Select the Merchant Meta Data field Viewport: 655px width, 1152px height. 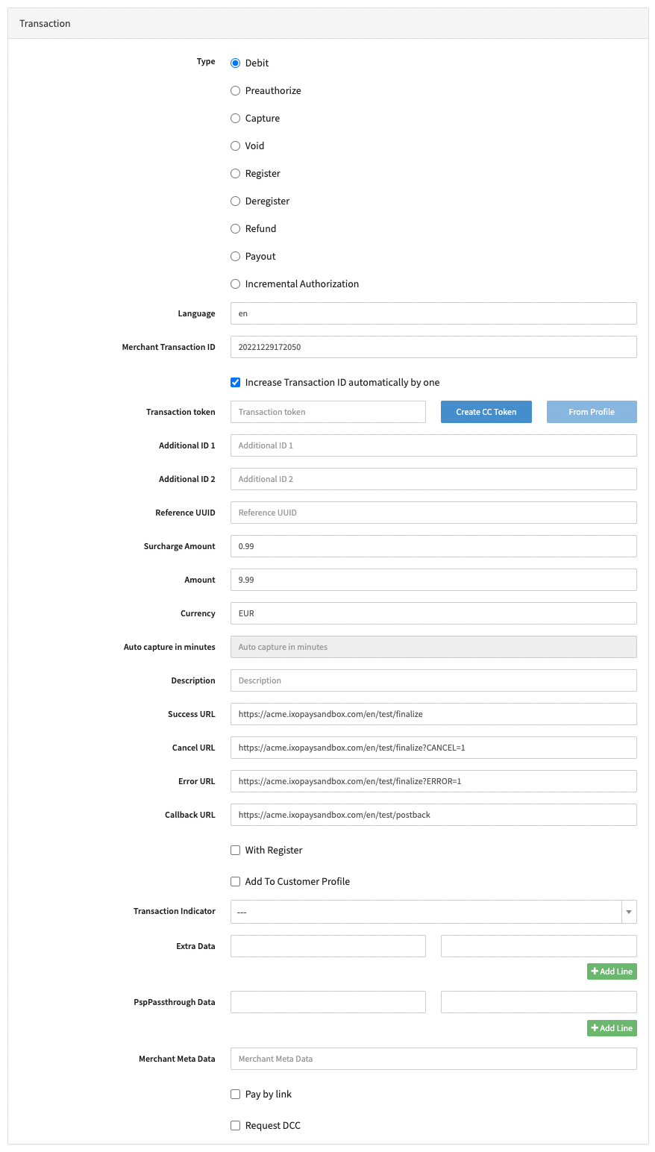click(433, 1059)
